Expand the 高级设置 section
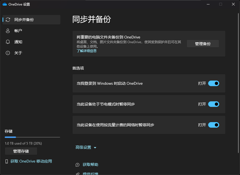 tap(86, 147)
